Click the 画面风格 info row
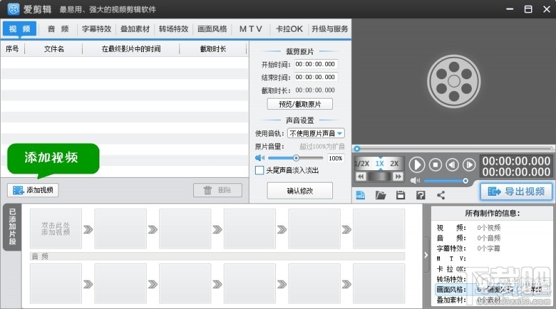 point(493,290)
